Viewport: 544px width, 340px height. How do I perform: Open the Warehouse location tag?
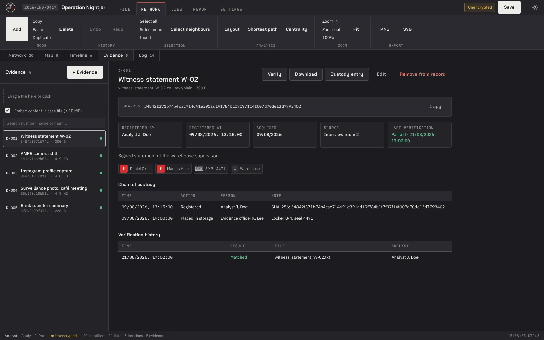coord(247,169)
